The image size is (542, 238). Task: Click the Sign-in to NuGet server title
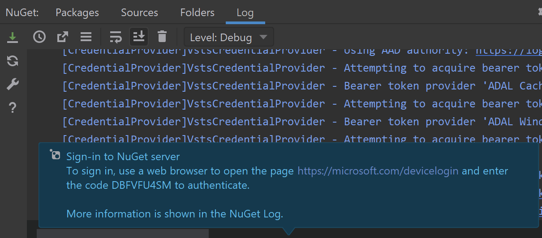(x=123, y=157)
